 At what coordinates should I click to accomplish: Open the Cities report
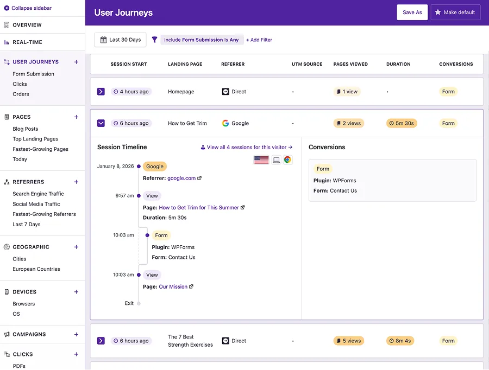tap(20, 259)
